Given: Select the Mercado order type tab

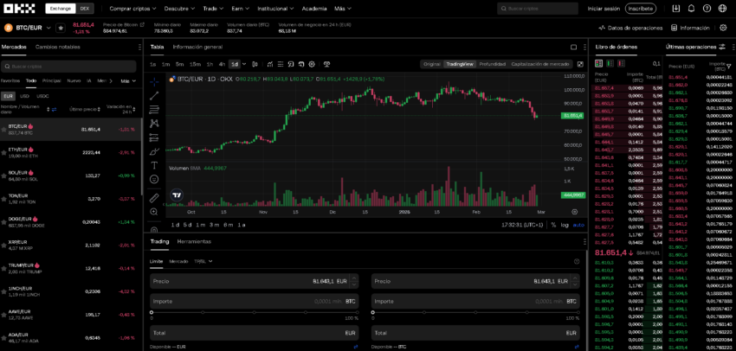Looking at the screenshot, I should click(x=178, y=261).
